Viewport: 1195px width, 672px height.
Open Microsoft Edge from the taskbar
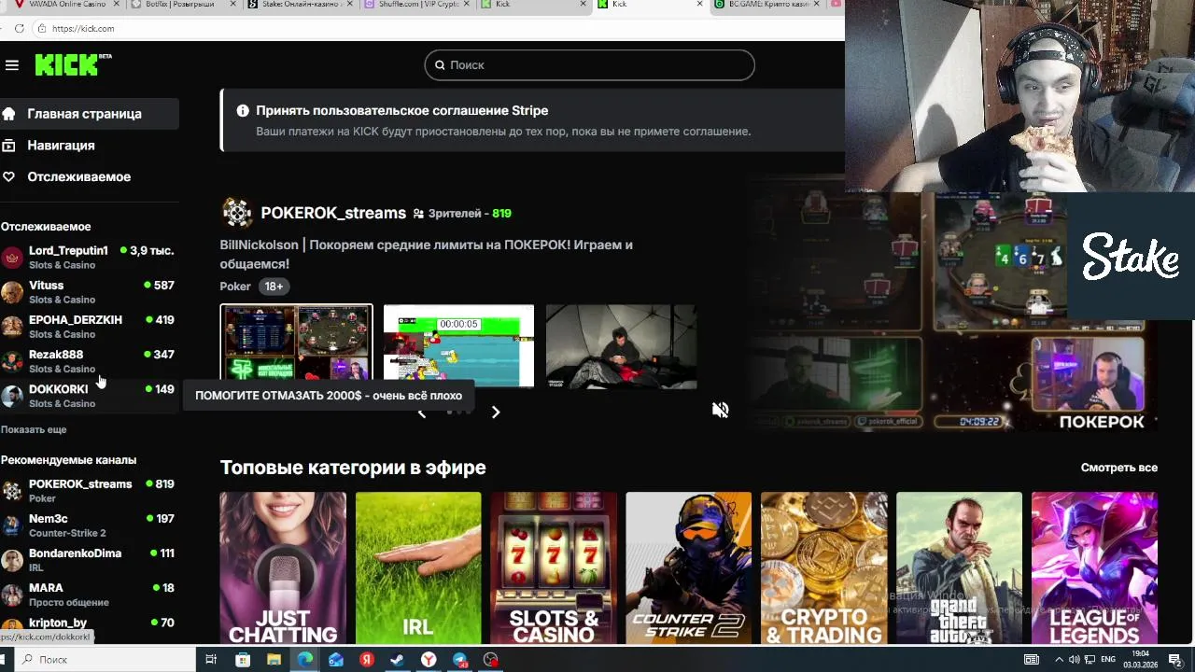[305, 660]
